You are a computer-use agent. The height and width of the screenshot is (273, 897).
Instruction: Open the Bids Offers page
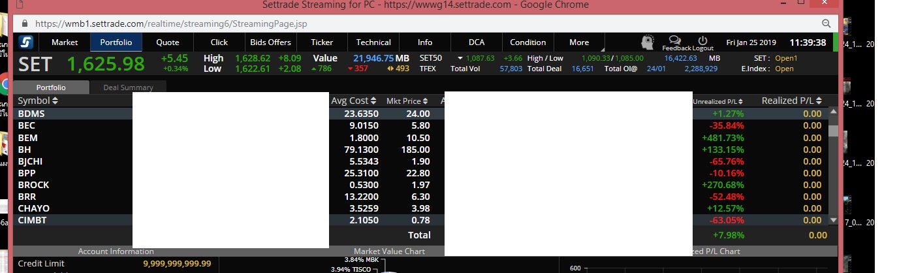point(271,42)
